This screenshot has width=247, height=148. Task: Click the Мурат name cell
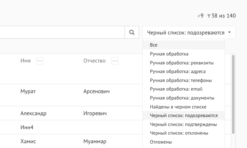pos(28,91)
